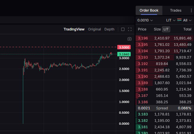Select the TradingView chart mode

pyautogui.click(x=74, y=29)
